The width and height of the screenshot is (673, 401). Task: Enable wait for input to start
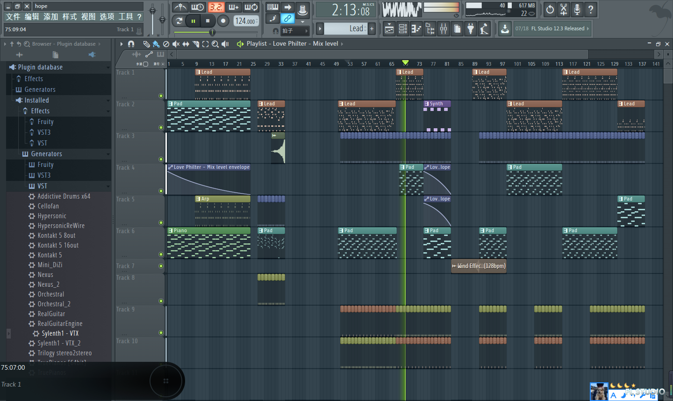[x=197, y=7]
